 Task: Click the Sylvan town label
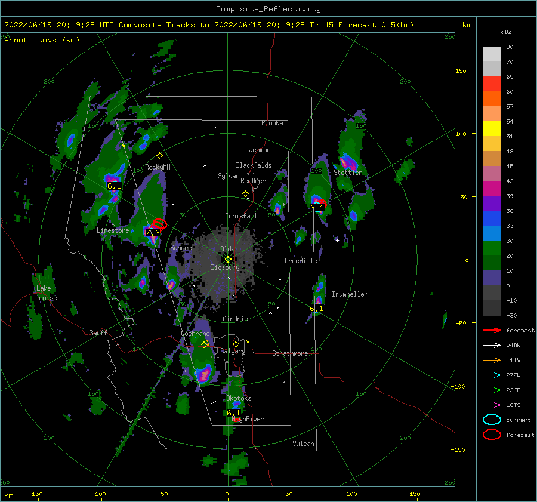point(229,176)
